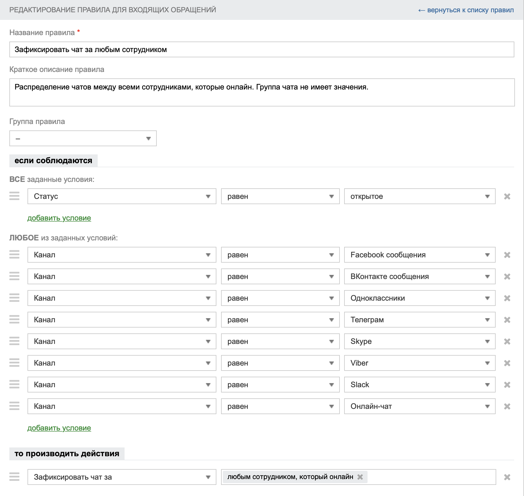Open Канал field dropdown in Телеграм row
The width and height of the screenshot is (524, 496).
122,320
